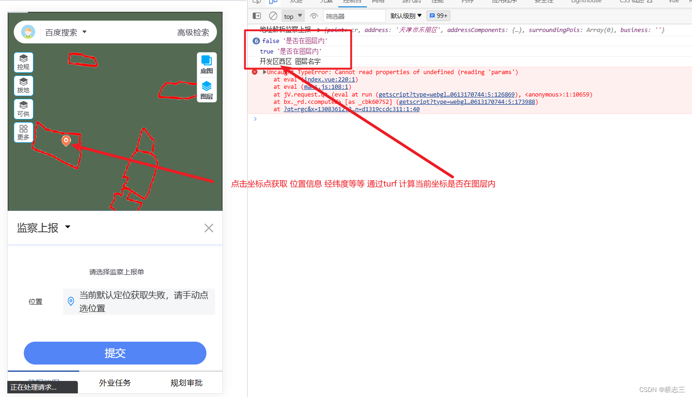This screenshot has height=397, width=692.
Task: Select the 可供 layer tool
Action: coord(23,109)
